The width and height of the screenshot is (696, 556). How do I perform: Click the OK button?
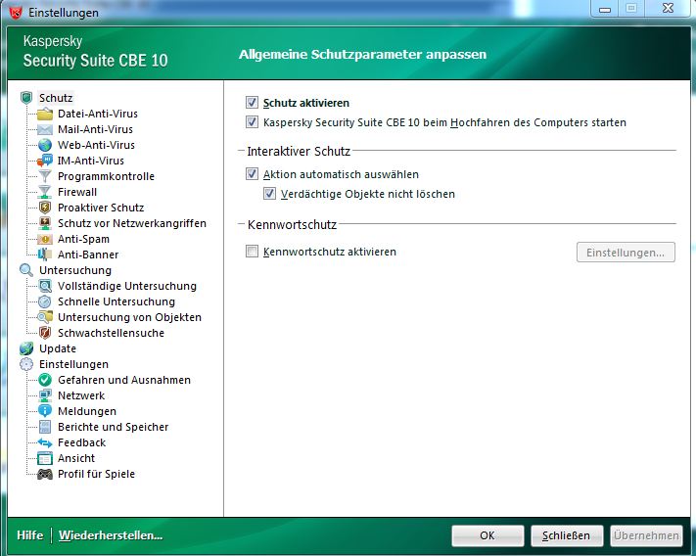pos(487,535)
